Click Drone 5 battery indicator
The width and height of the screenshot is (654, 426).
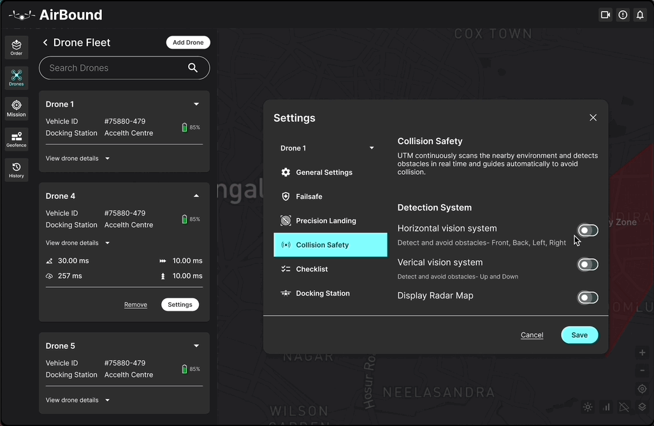[x=191, y=369]
